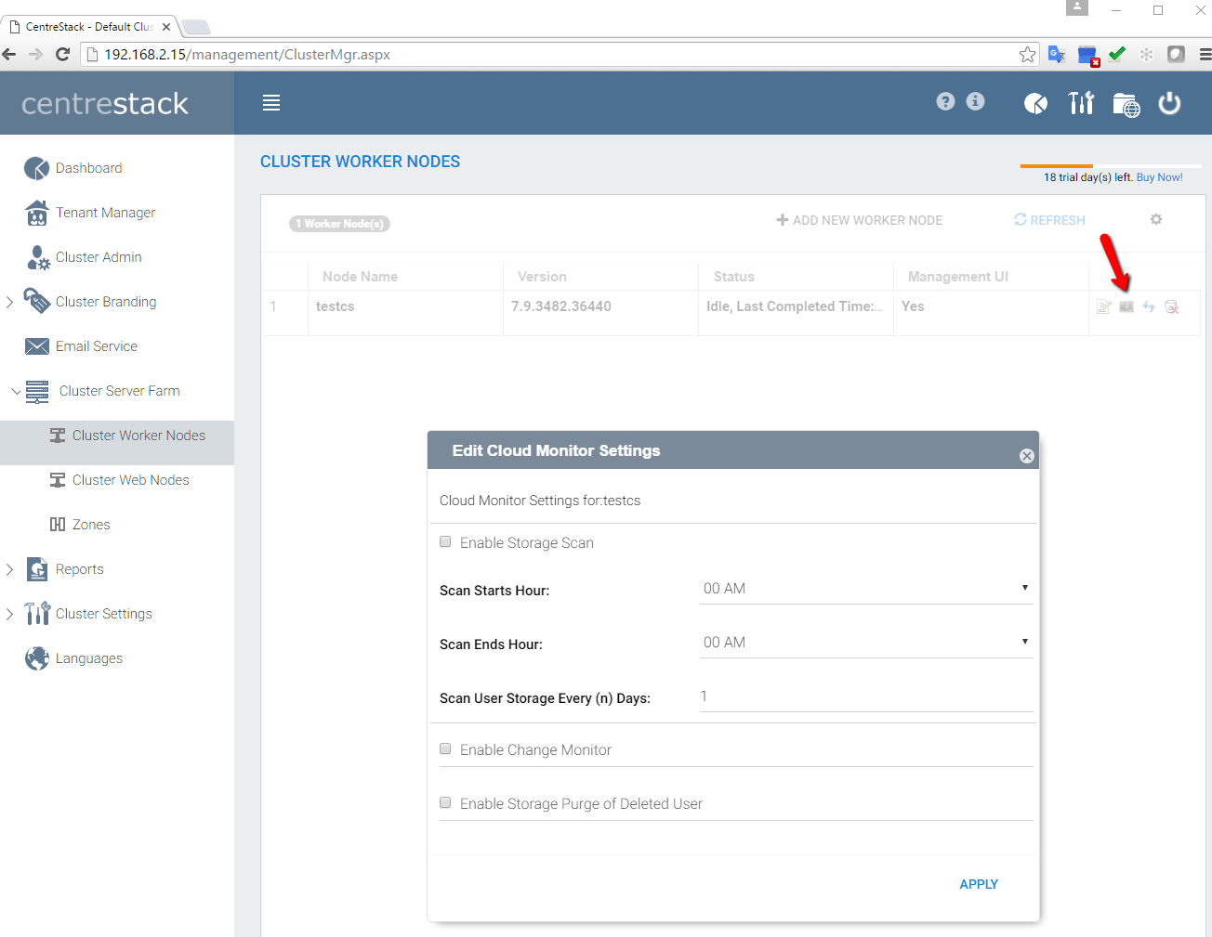This screenshot has height=937, width=1212.
Task: Open Tenant Manager from the sidebar
Action: point(106,213)
